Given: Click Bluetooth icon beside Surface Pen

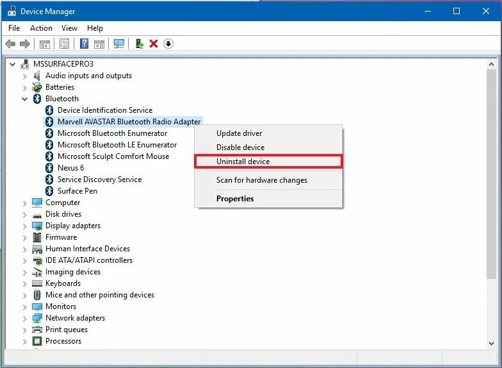Looking at the screenshot, I should pyautogui.click(x=49, y=191).
